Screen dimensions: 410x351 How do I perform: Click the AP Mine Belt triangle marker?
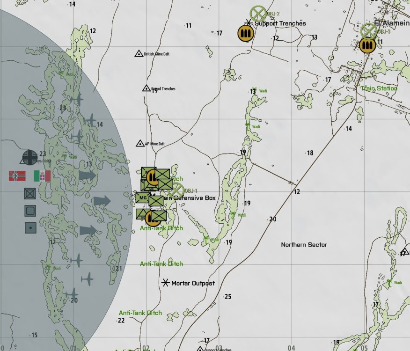pos(139,144)
